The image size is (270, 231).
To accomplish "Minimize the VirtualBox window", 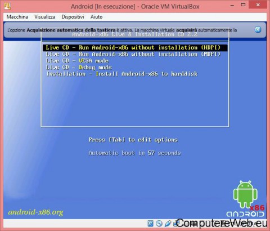I will [x=232, y=6].
